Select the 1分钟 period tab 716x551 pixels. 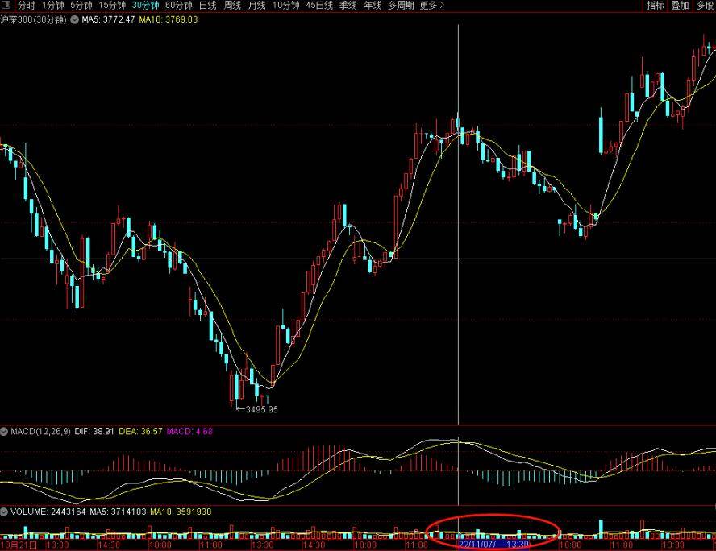coord(53,6)
